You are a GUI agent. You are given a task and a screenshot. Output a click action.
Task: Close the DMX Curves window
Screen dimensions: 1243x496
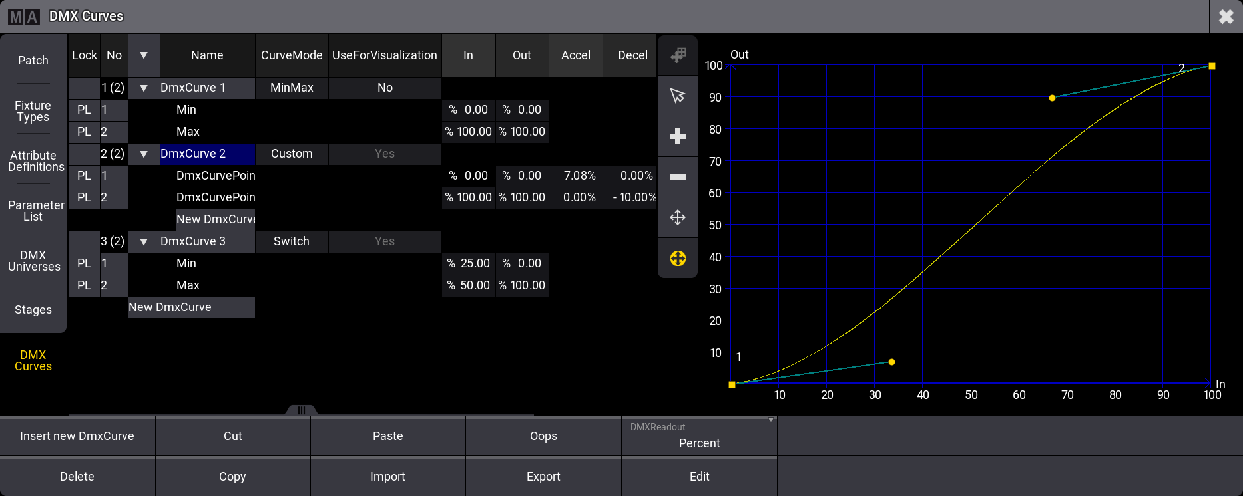coord(1226,17)
